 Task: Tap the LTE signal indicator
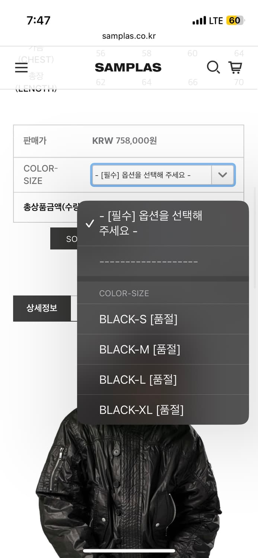pos(216,20)
